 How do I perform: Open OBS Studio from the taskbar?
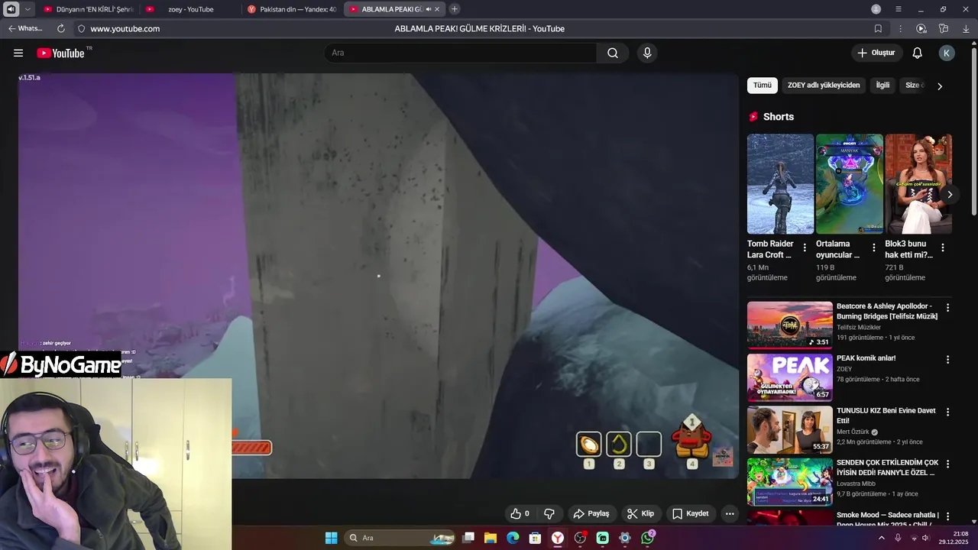(x=580, y=538)
